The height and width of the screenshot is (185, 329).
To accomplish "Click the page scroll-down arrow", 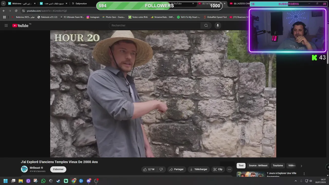I will (327, 175).
